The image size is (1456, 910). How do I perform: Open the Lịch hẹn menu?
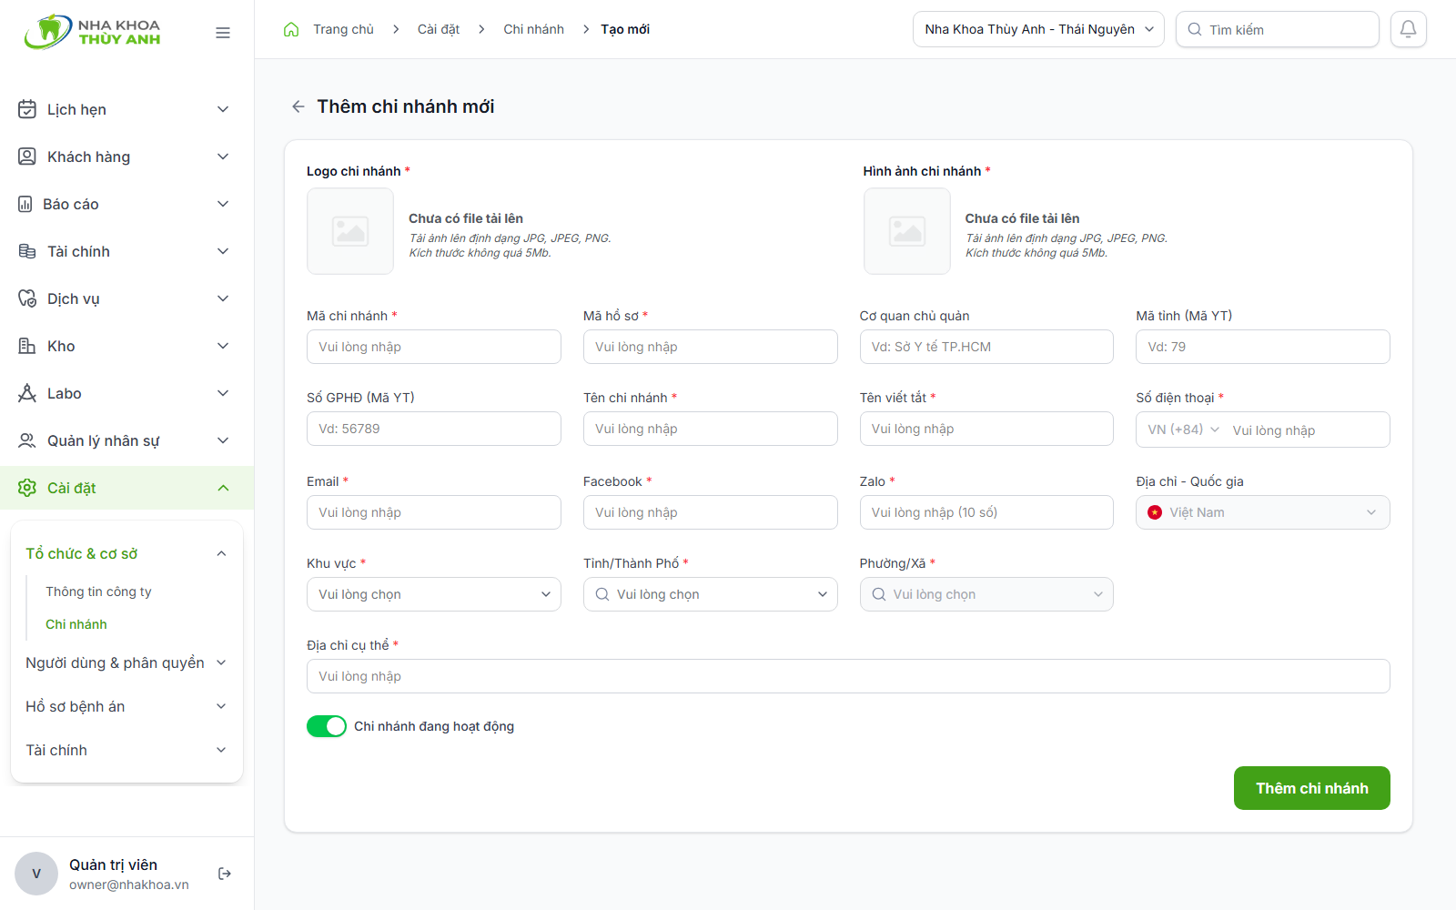pos(126,109)
